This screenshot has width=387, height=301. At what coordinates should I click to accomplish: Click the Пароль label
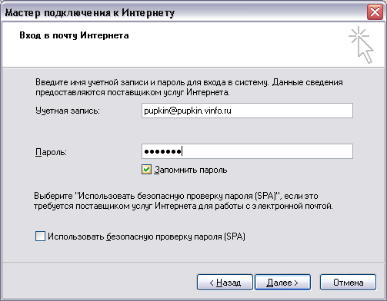(x=51, y=152)
